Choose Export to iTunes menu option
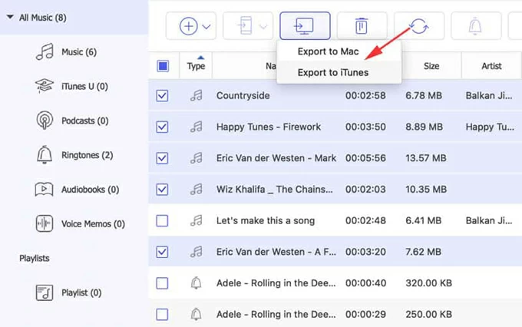 [332, 72]
